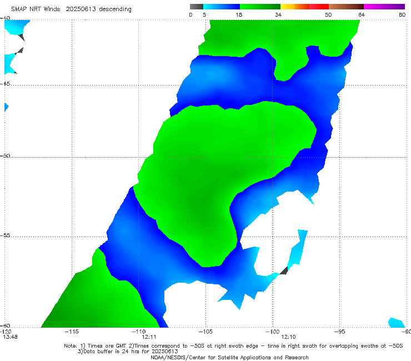411x361 pixels.
Task: Click the longitude label -115
Action: point(72,332)
